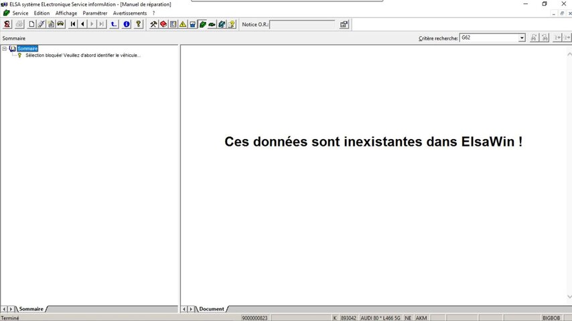The width and height of the screenshot is (572, 321).
Task: Click the blue bucket toolbar icon
Action: [193, 25]
